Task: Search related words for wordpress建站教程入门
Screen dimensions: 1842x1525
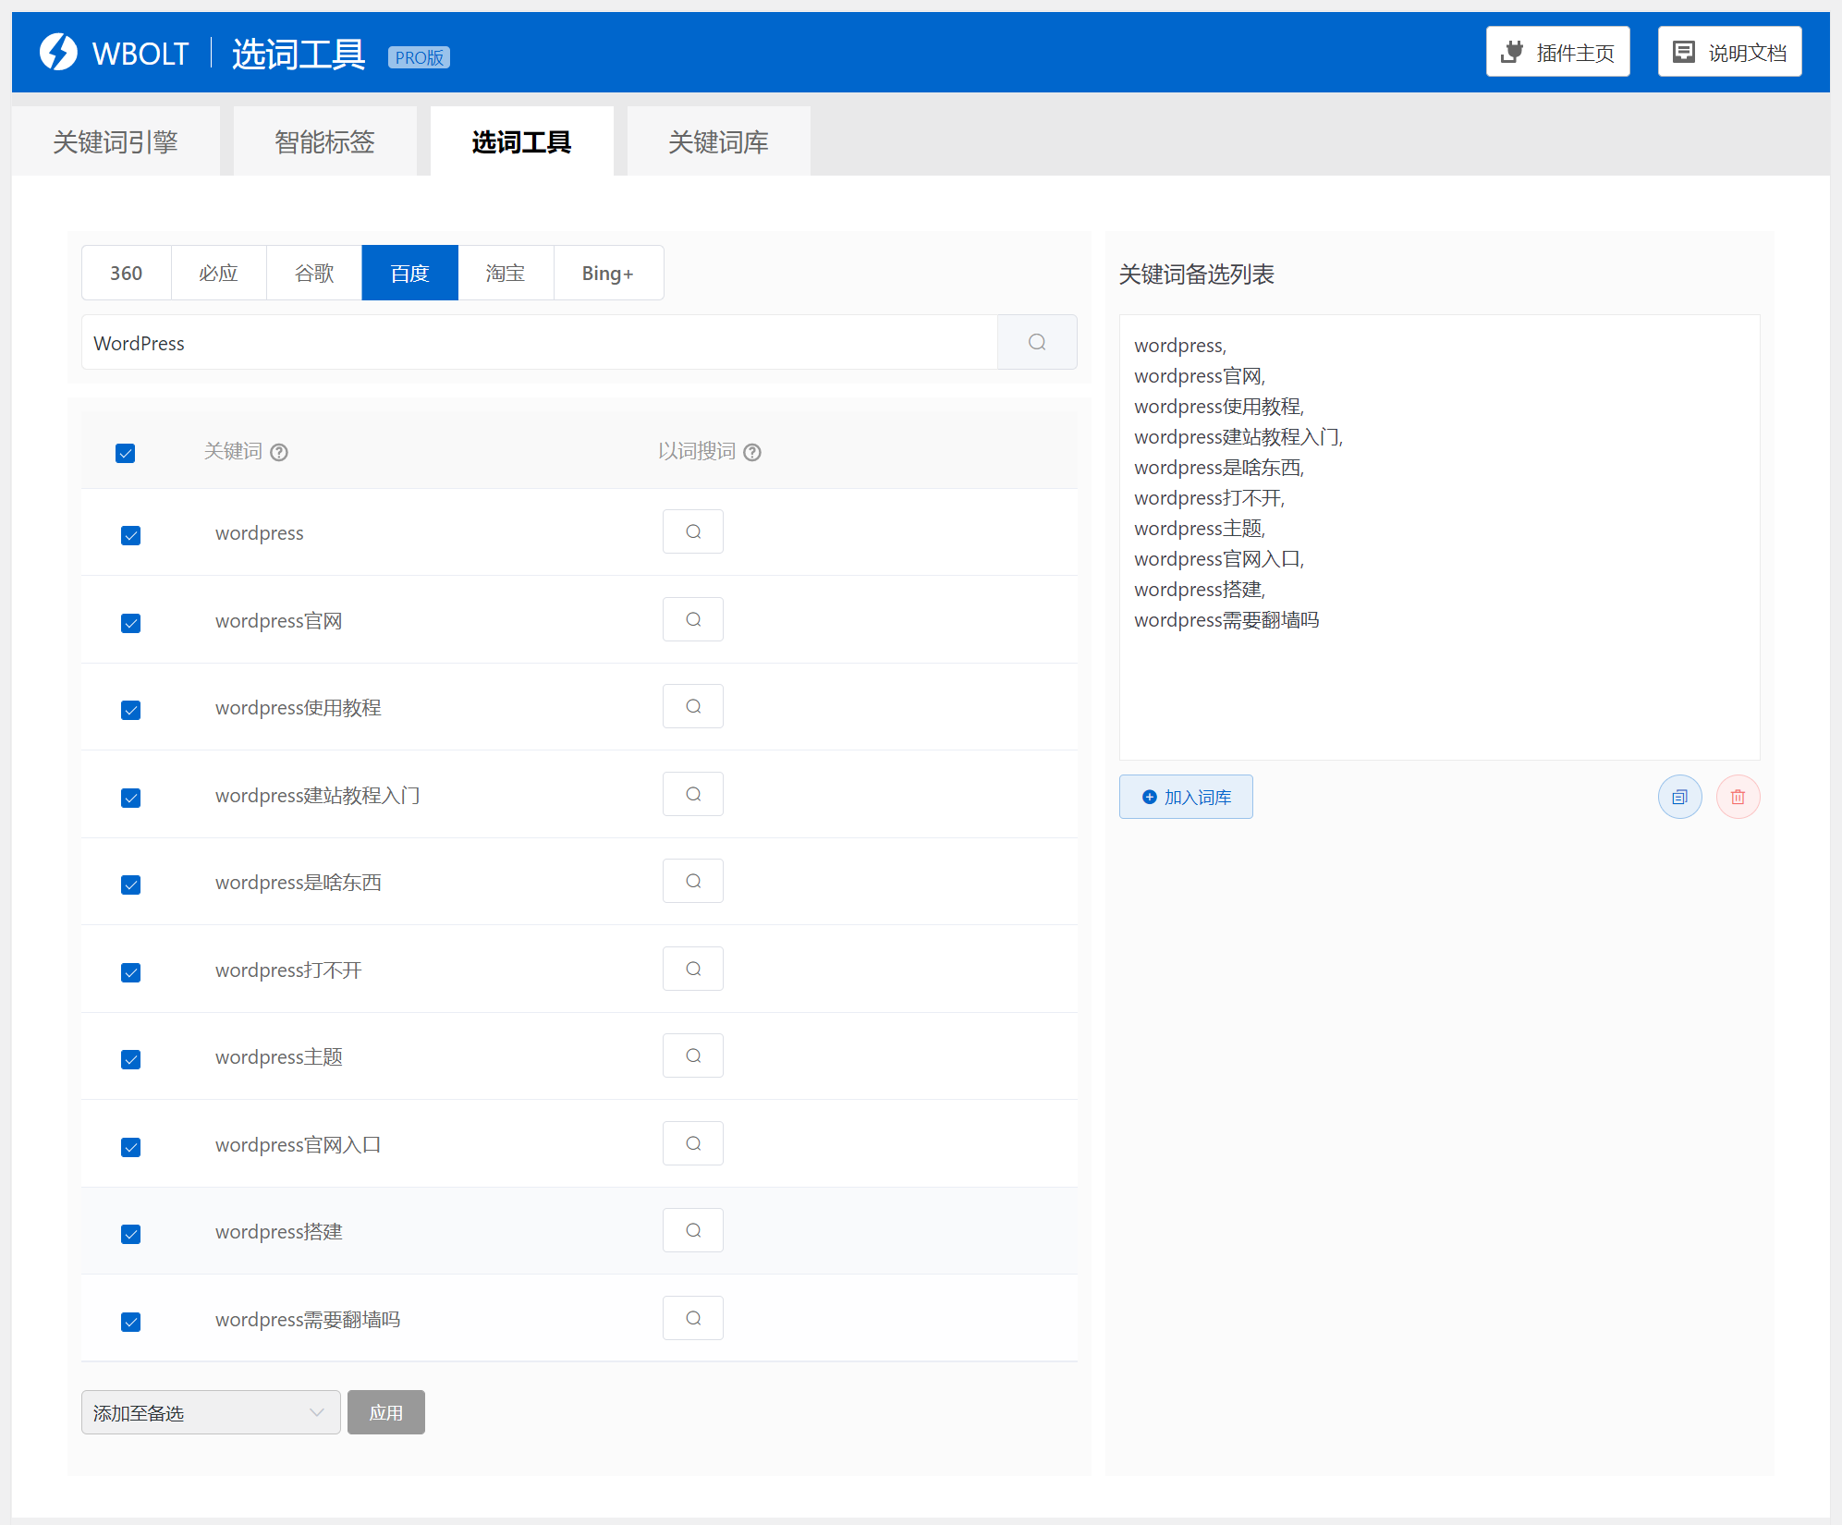Action: pos(693,794)
